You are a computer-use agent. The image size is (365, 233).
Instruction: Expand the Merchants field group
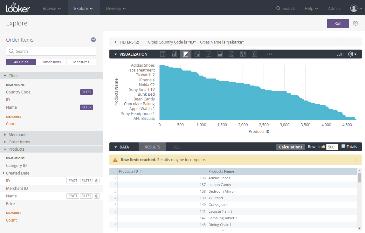18,134
